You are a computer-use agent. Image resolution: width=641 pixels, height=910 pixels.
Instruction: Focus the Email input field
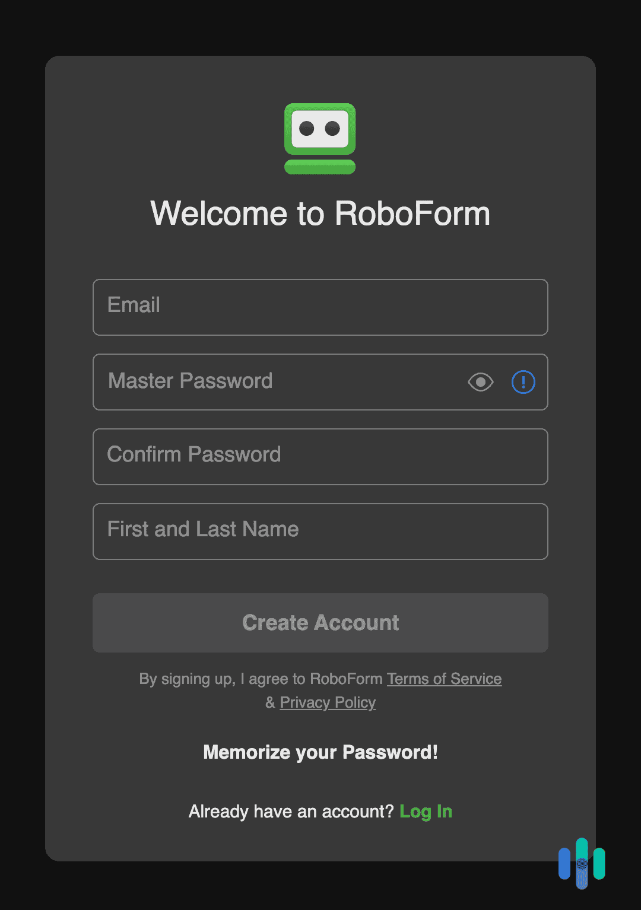(x=320, y=307)
